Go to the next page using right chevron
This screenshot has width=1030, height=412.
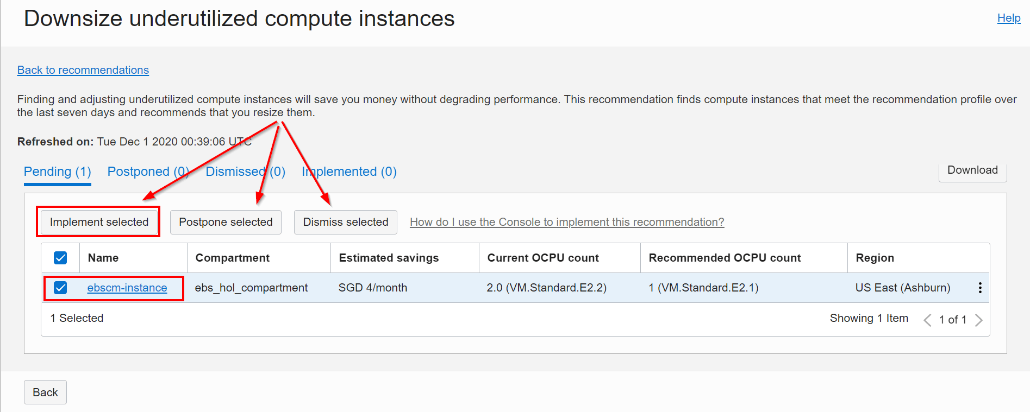979,320
